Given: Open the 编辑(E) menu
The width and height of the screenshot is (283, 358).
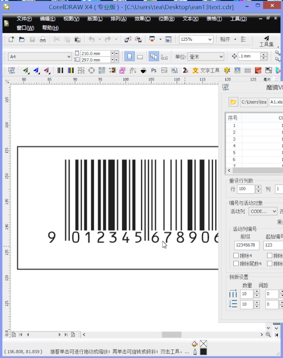Looking at the screenshot, I should tap(47, 19).
